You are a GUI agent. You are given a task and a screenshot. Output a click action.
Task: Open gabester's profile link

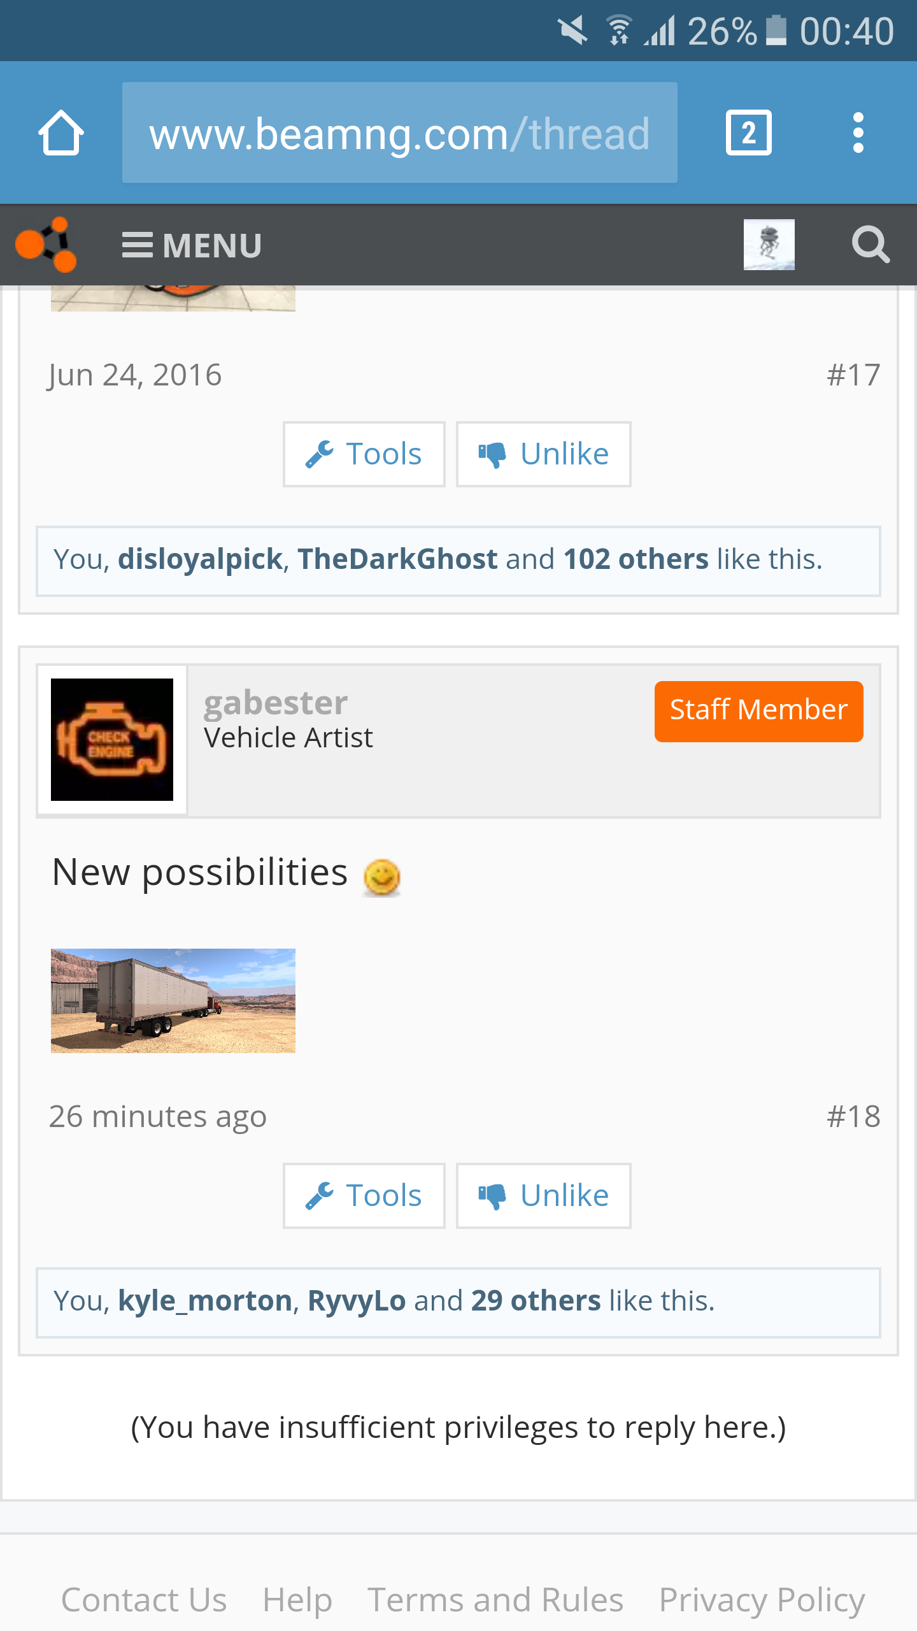click(276, 703)
